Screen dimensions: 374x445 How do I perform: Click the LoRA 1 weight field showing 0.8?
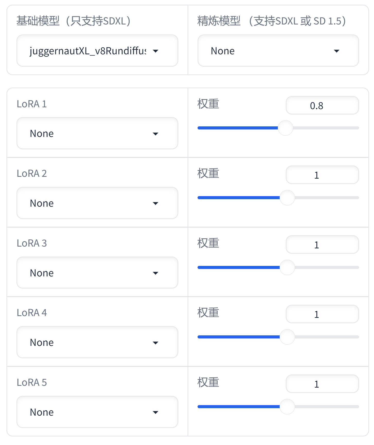[322, 106]
